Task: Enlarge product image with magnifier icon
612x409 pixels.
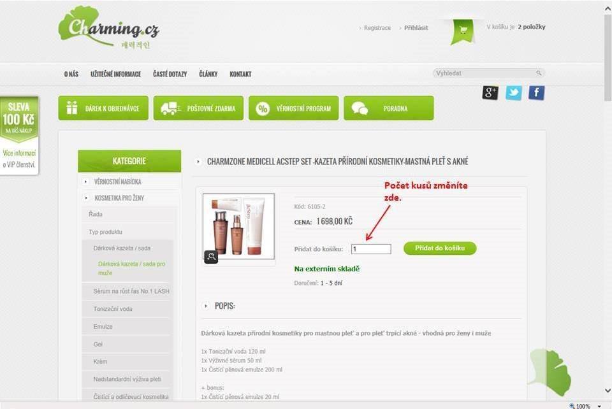Action: click(211, 257)
